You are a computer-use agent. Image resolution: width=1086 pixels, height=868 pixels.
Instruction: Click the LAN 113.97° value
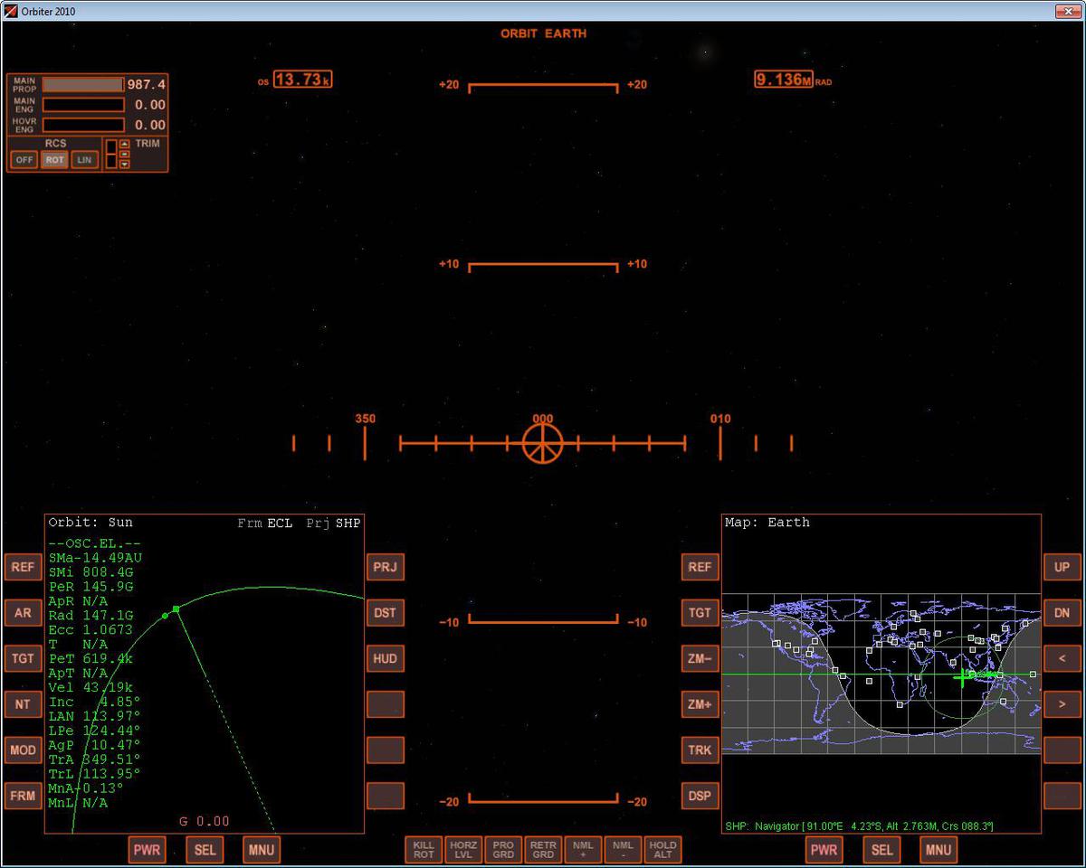click(x=94, y=716)
